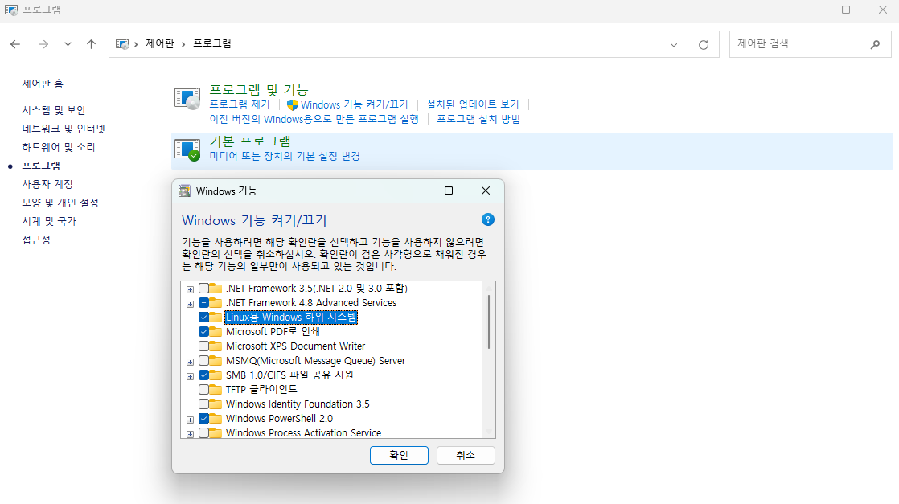The height and width of the screenshot is (504, 899).
Task: Open 프로그램 제거 link
Action: pyautogui.click(x=240, y=104)
